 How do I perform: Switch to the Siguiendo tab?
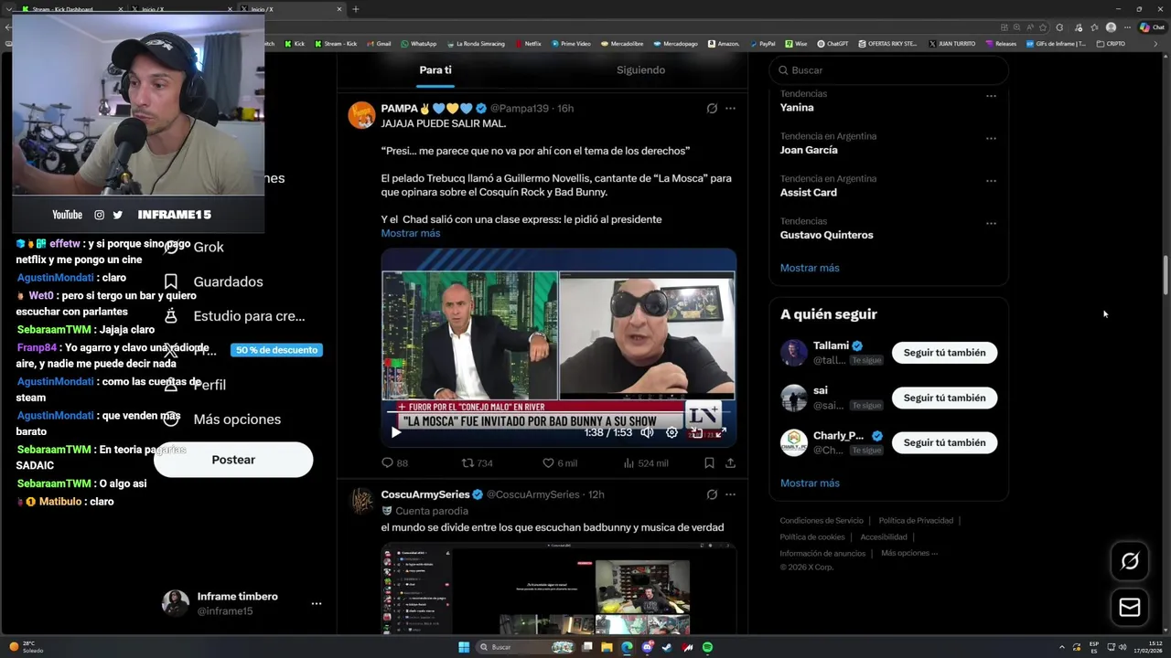(640, 70)
